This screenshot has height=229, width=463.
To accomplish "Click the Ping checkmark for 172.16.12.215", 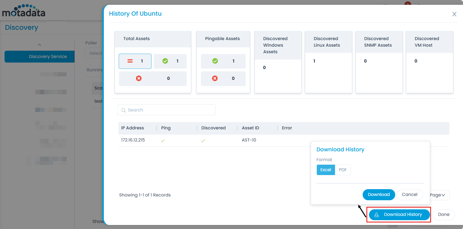I will click(x=163, y=140).
